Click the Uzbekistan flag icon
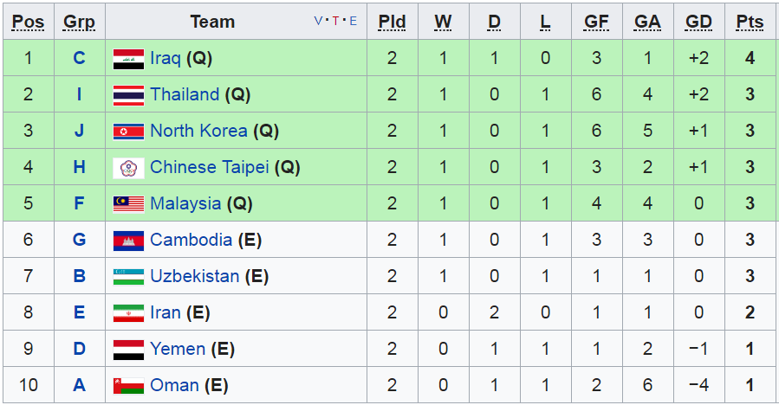The image size is (779, 405). [128, 277]
